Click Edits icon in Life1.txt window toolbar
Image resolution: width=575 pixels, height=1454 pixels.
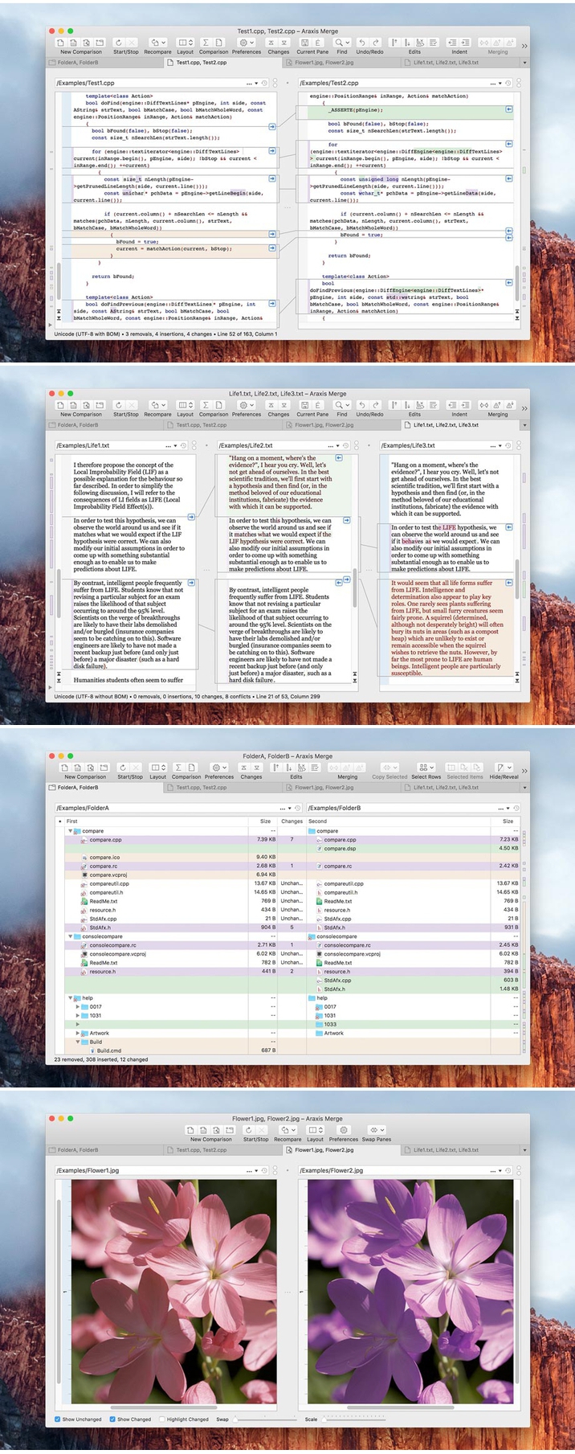pyautogui.click(x=414, y=405)
